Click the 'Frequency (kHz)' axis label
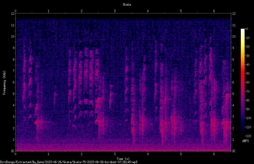Viewport: 254px width, 164px height. pos(4,82)
